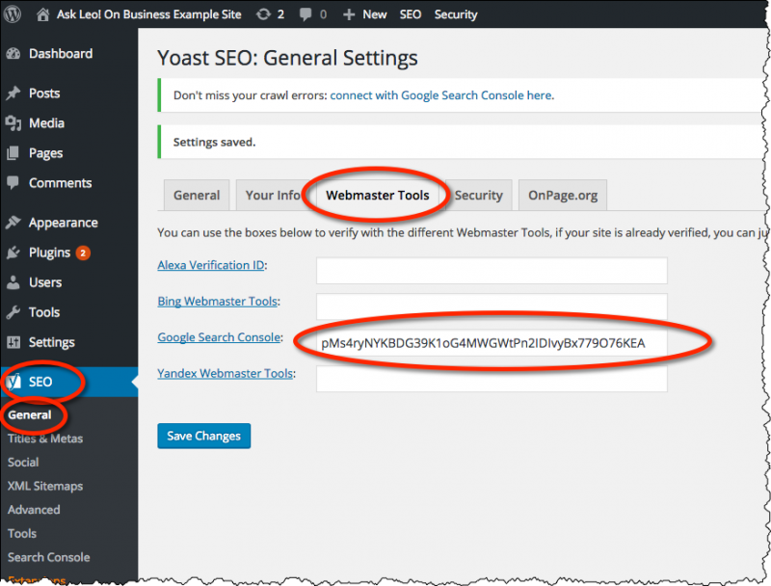Open Google Search Console label link
771x586 pixels.
pos(219,337)
